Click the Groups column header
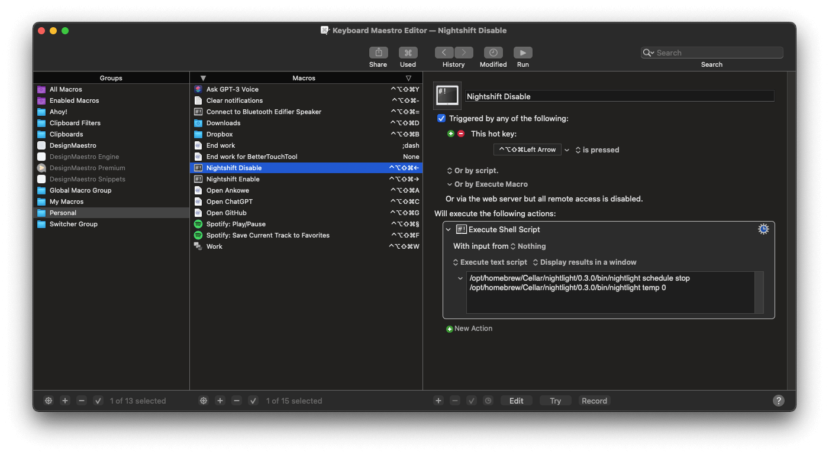 (111, 78)
